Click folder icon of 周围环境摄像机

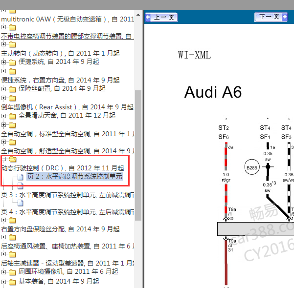pyautogui.click(x=12, y=272)
